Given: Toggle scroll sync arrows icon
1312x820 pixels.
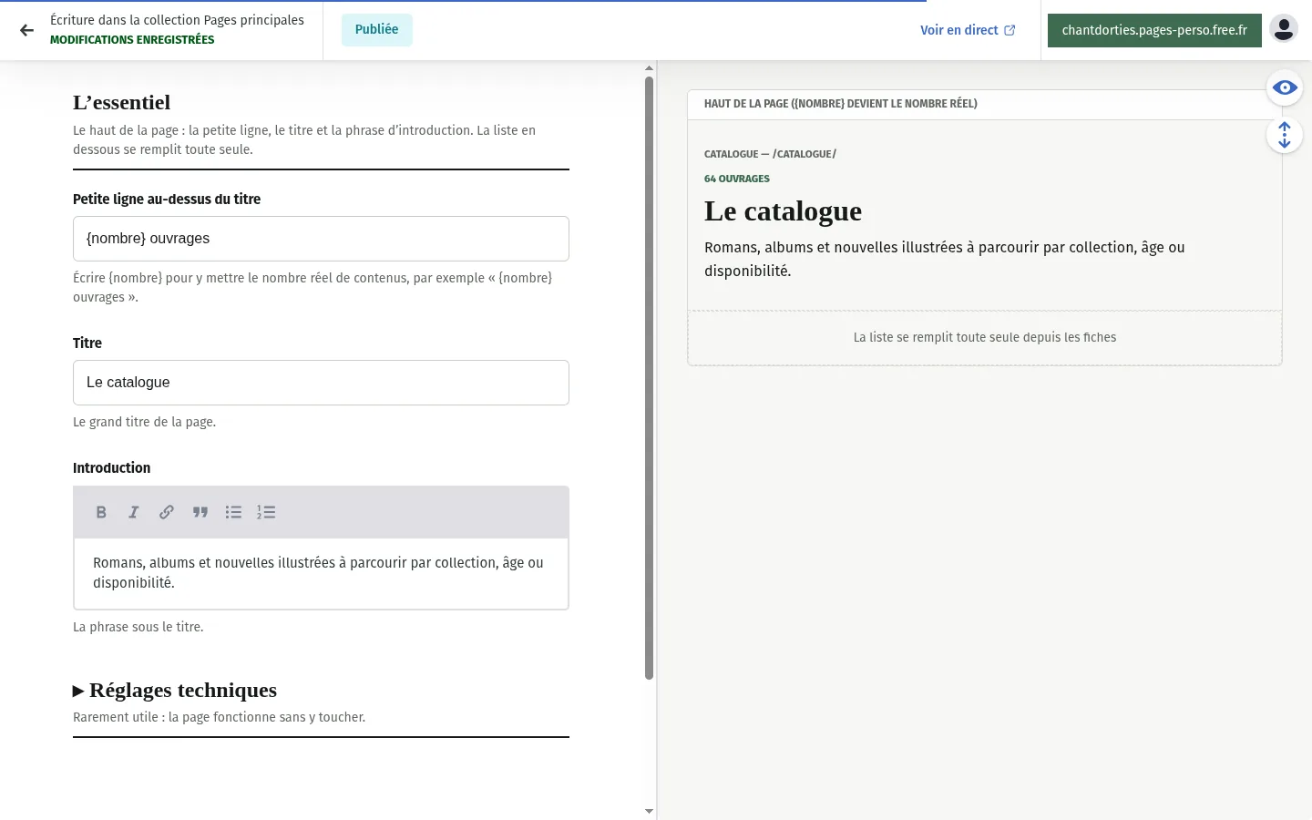Looking at the screenshot, I should click(x=1285, y=135).
